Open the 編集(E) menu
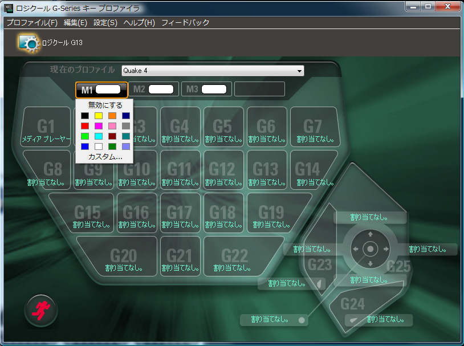The image size is (464, 346). (x=75, y=23)
